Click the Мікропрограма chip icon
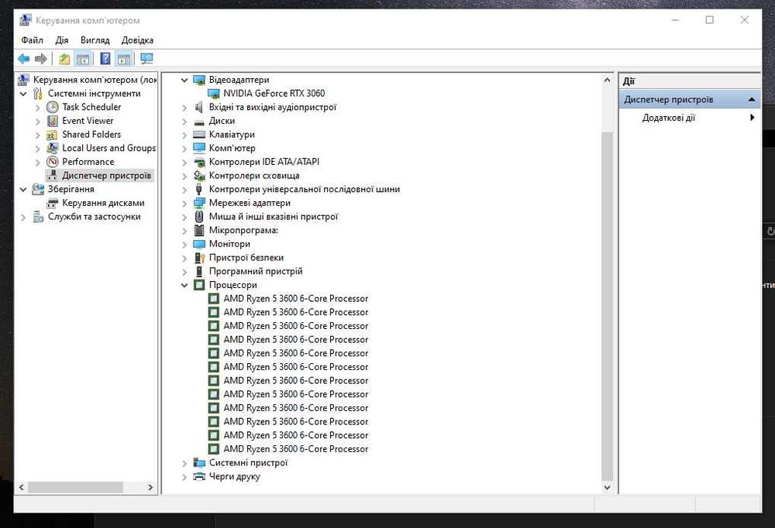Image resolution: width=775 pixels, height=528 pixels. click(x=199, y=230)
